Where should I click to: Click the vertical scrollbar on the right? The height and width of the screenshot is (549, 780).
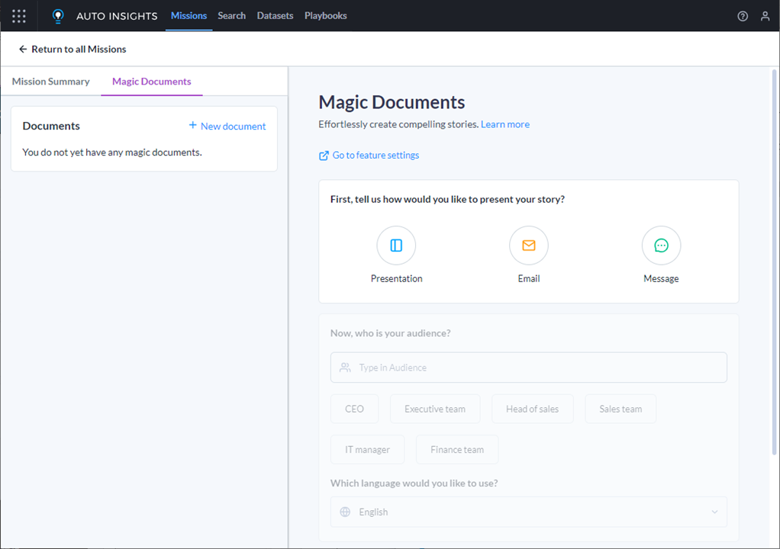[x=774, y=262]
